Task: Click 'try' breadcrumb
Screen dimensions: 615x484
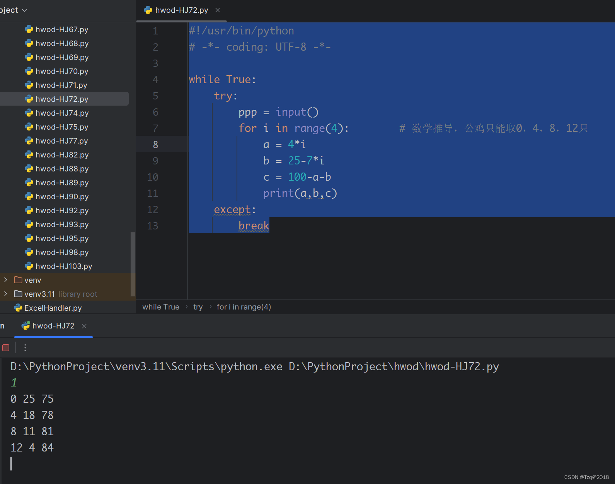Action: point(198,307)
